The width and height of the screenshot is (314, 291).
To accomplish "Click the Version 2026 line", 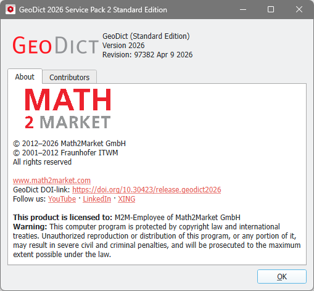I will tap(123, 46).
